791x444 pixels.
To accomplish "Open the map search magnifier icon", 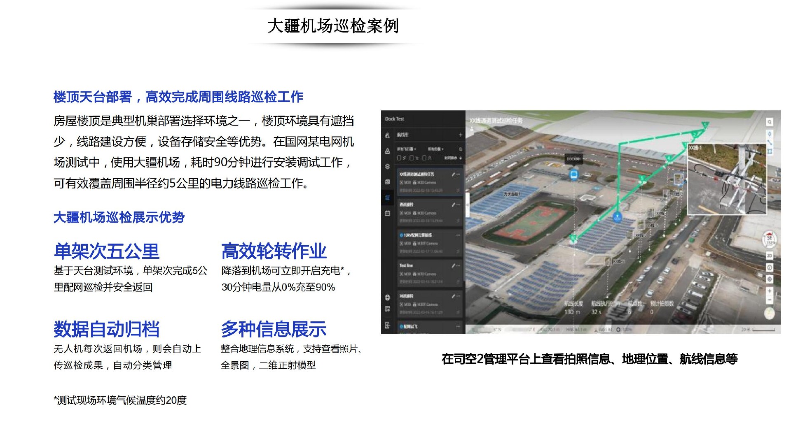I will coord(769,122).
